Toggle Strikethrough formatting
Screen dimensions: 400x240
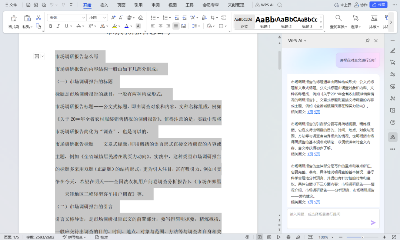pyautogui.click(x=79, y=26)
